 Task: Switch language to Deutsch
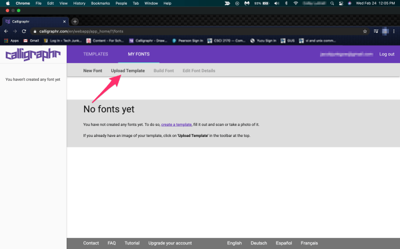tap(259, 243)
